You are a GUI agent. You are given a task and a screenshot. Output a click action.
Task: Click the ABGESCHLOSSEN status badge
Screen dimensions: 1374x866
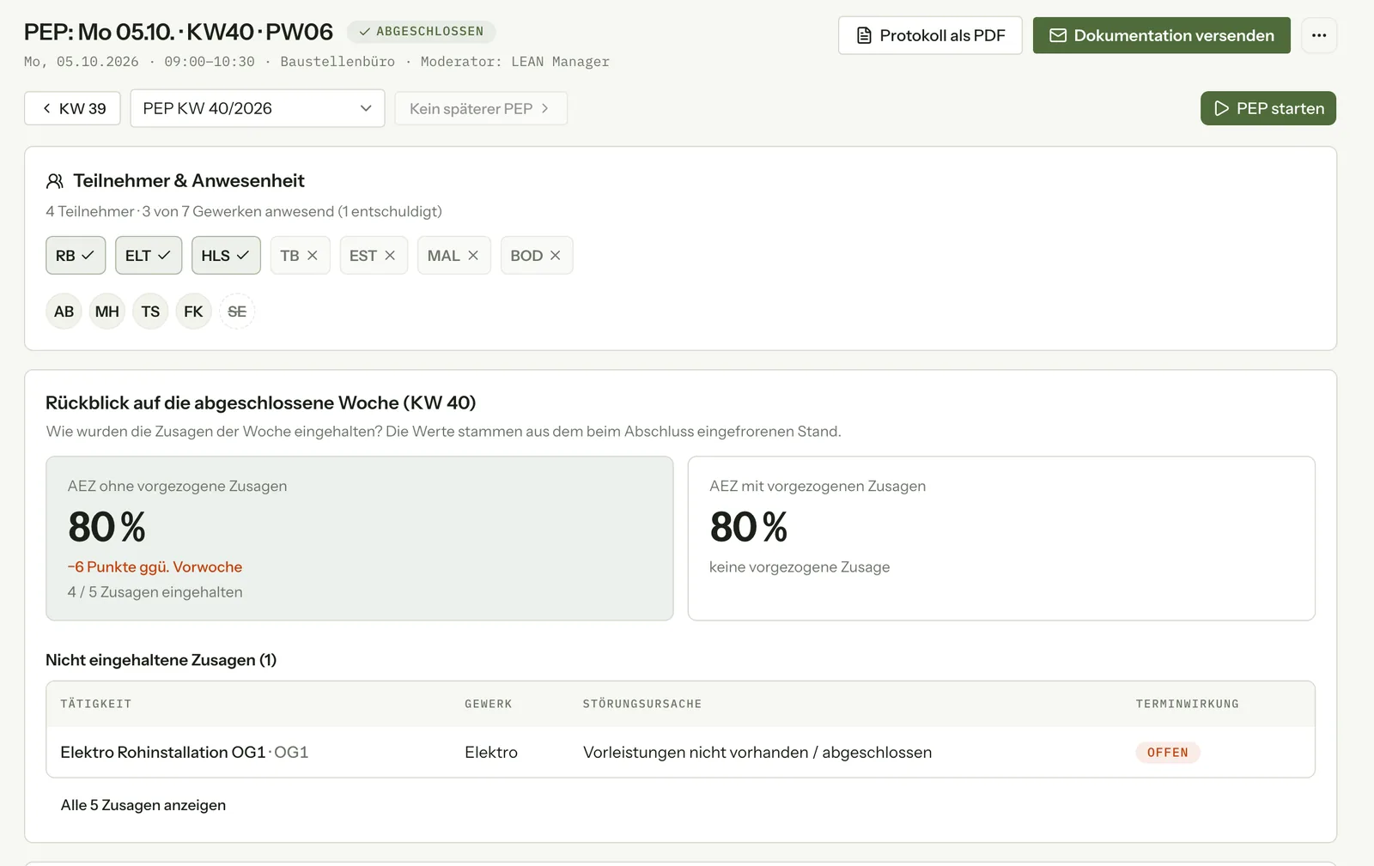tap(421, 32)
